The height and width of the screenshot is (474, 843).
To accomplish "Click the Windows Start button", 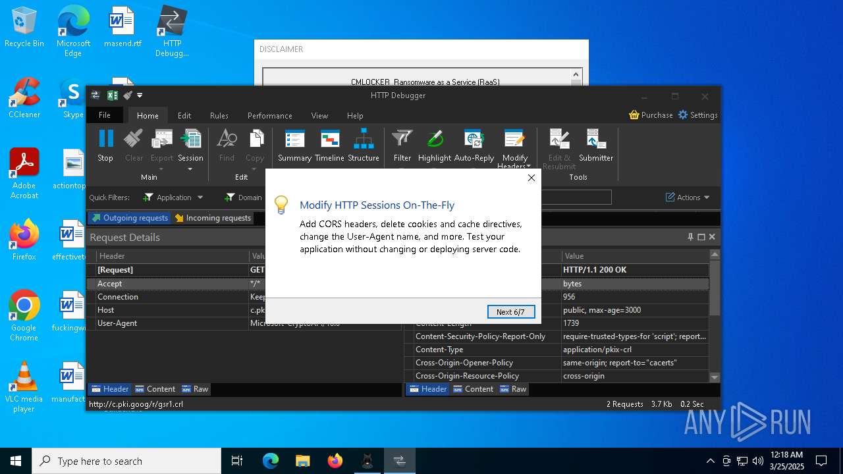I will tap(16, 461).
